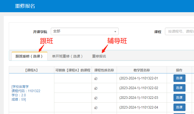Click the 重修报名 page title in header
The height and width of the screenshot is (114, 194).
(x=25, y=6)
